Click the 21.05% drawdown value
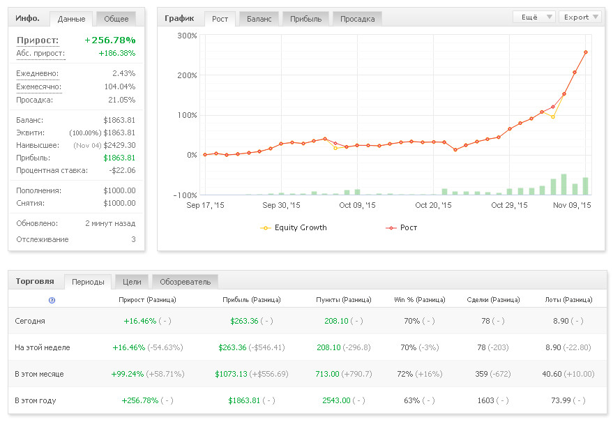Image resolution: width=613 pixels, height=422 pixels. [121, 100]
